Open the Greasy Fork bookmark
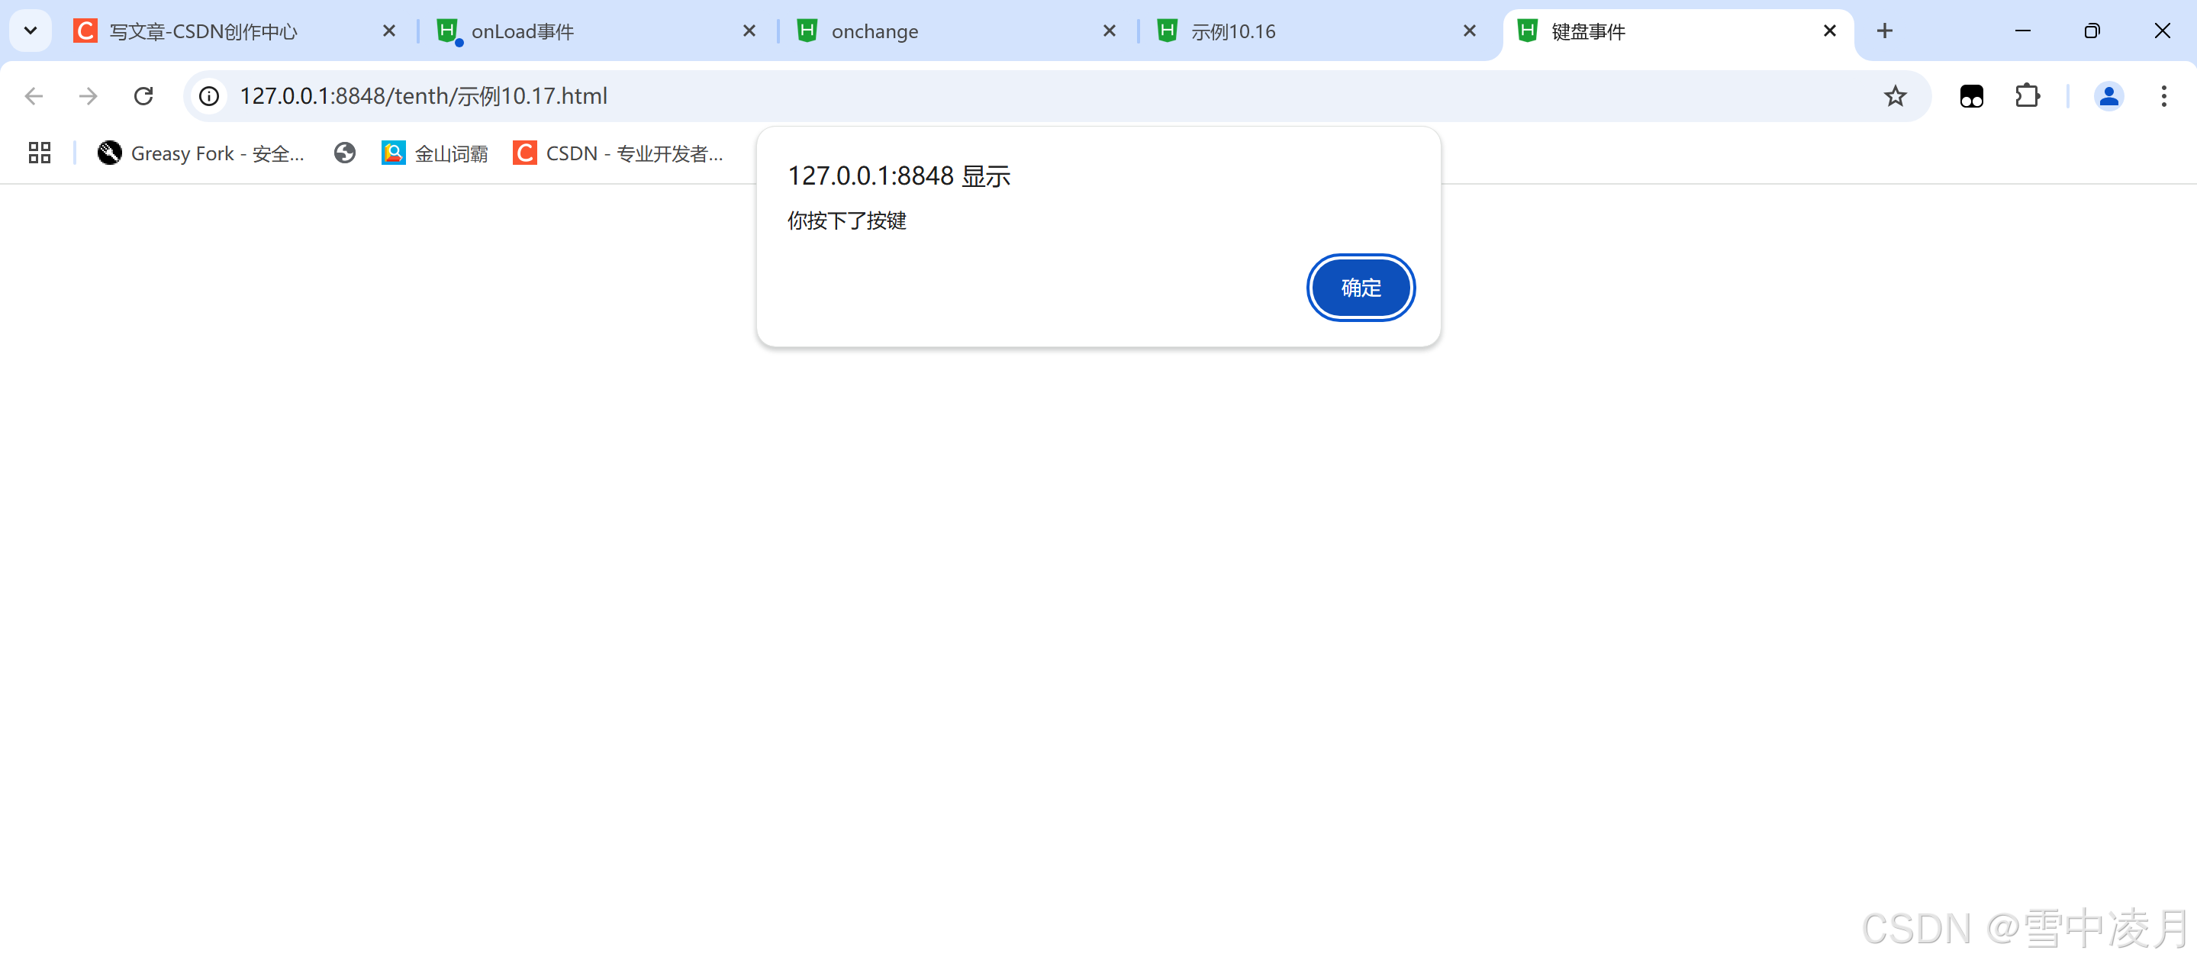The height and width of the screenshot is (966, 2197). [x=201, y=153]
